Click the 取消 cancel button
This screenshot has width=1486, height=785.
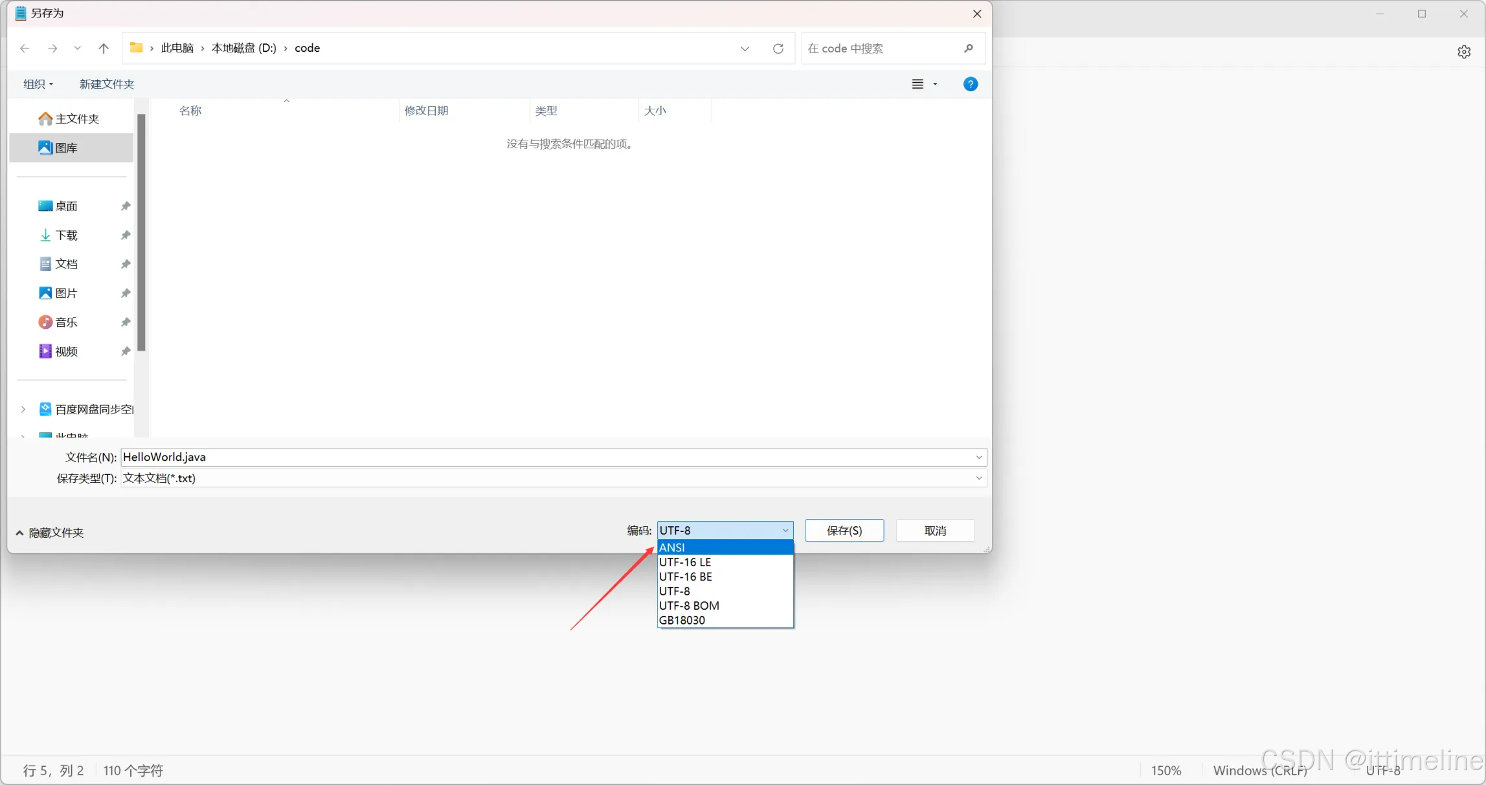tap(935, 531)
